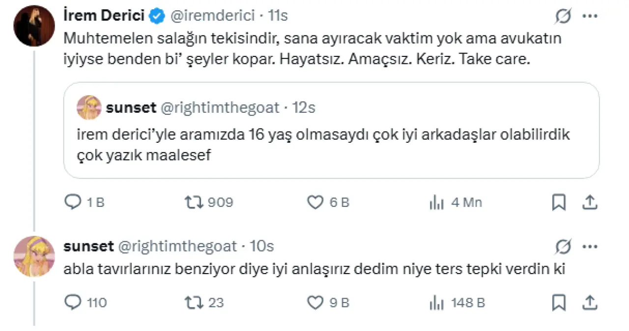Share İrem Derici's tweet
Screen dimensions: 629x331
coord(590,202)
